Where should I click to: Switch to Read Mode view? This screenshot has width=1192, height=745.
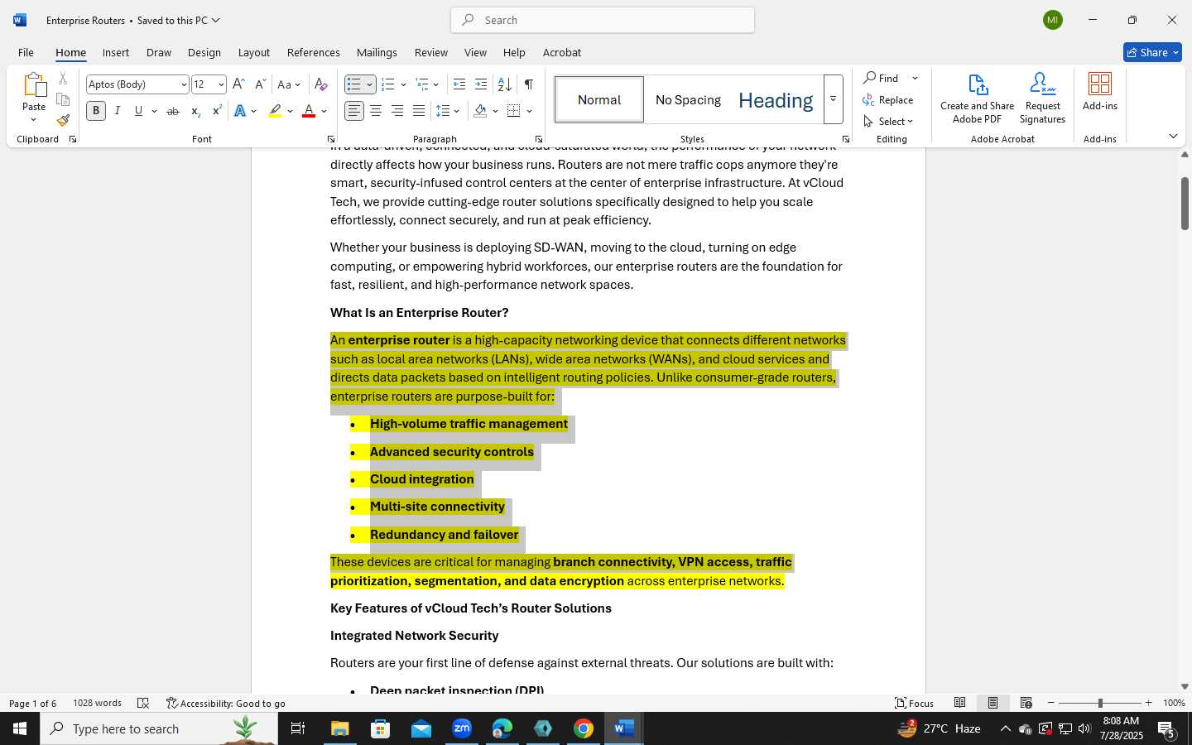pos(959,703)
